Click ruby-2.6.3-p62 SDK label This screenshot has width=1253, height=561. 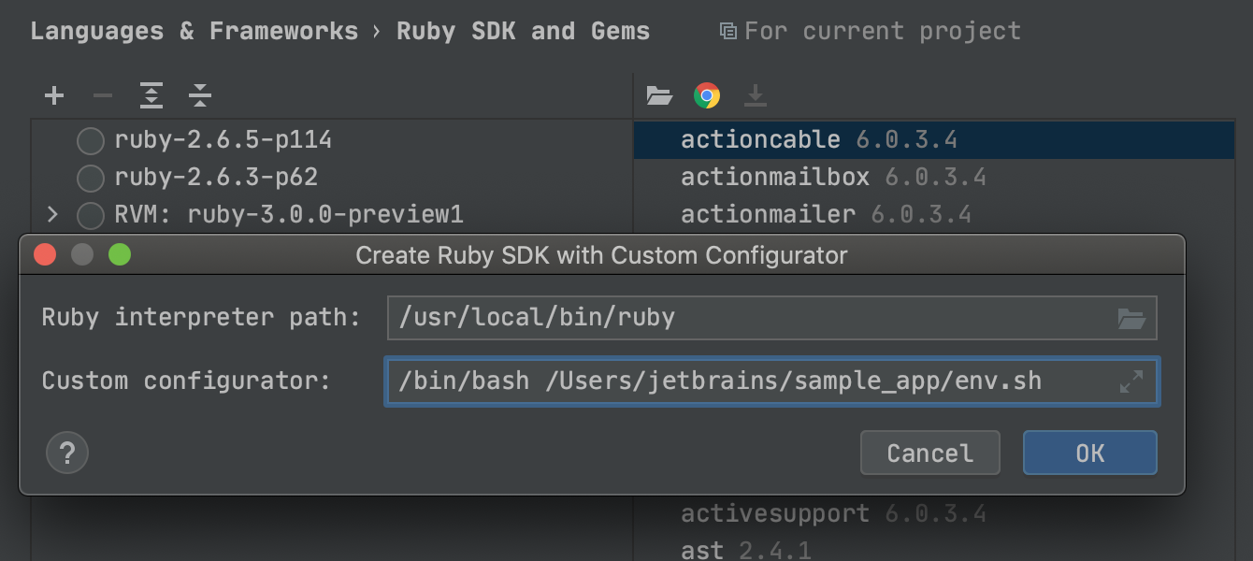[216, 177]
